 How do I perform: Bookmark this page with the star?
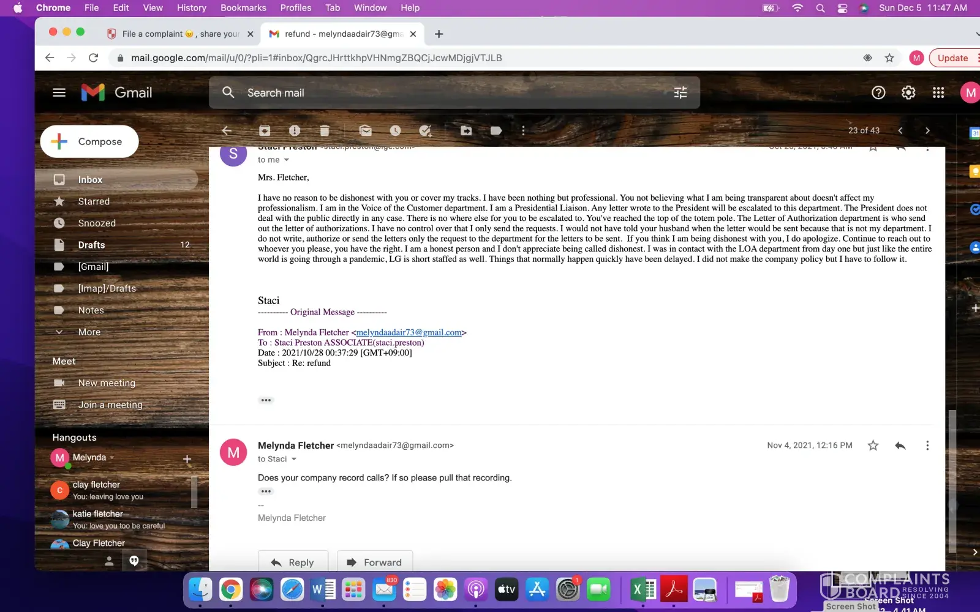(x=889, y=58)
